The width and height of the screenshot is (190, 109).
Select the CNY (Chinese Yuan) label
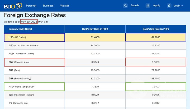[19, 62]
